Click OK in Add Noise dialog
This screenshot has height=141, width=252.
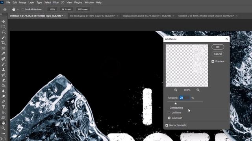(x=218, y=47)
